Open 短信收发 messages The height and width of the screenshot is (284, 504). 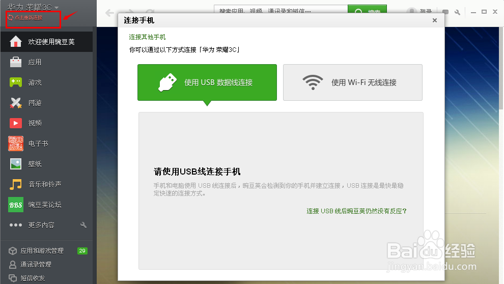[33, 278]
